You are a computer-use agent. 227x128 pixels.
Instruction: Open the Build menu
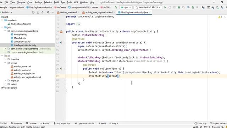[56, 2]
